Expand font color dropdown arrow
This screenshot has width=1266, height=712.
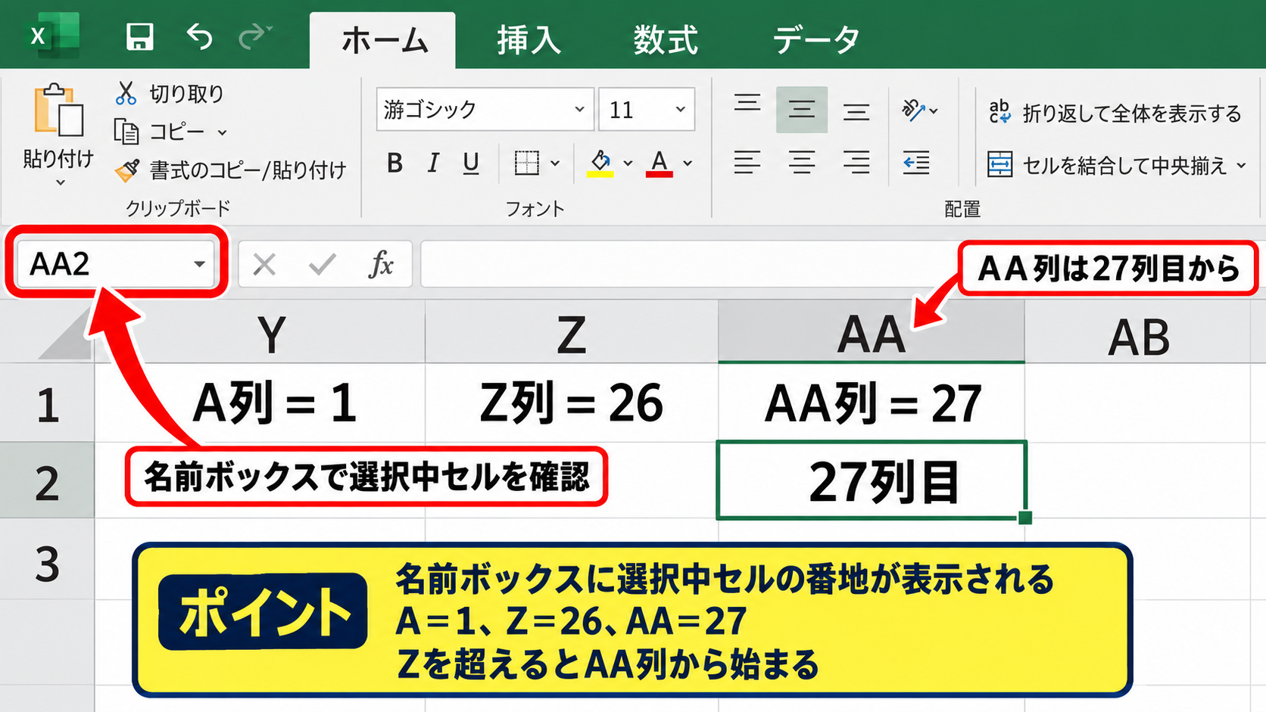[x=688, y=163]
